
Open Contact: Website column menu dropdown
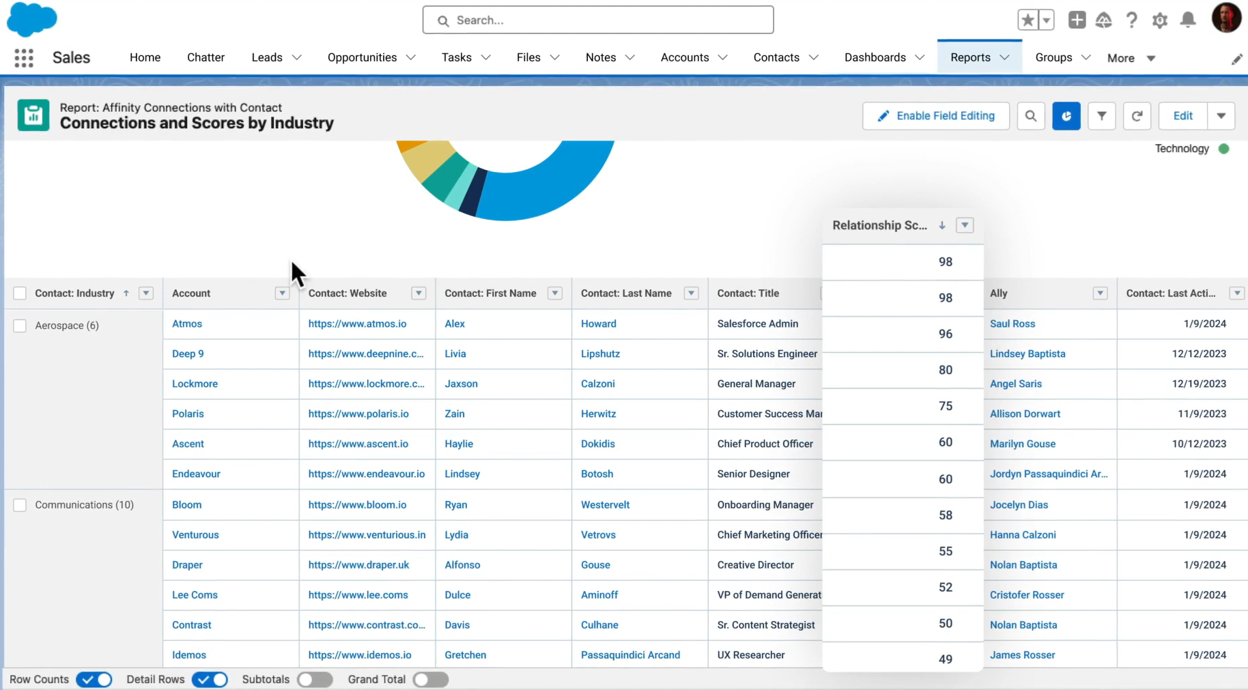pyautogui.click(x=419, y=293)
